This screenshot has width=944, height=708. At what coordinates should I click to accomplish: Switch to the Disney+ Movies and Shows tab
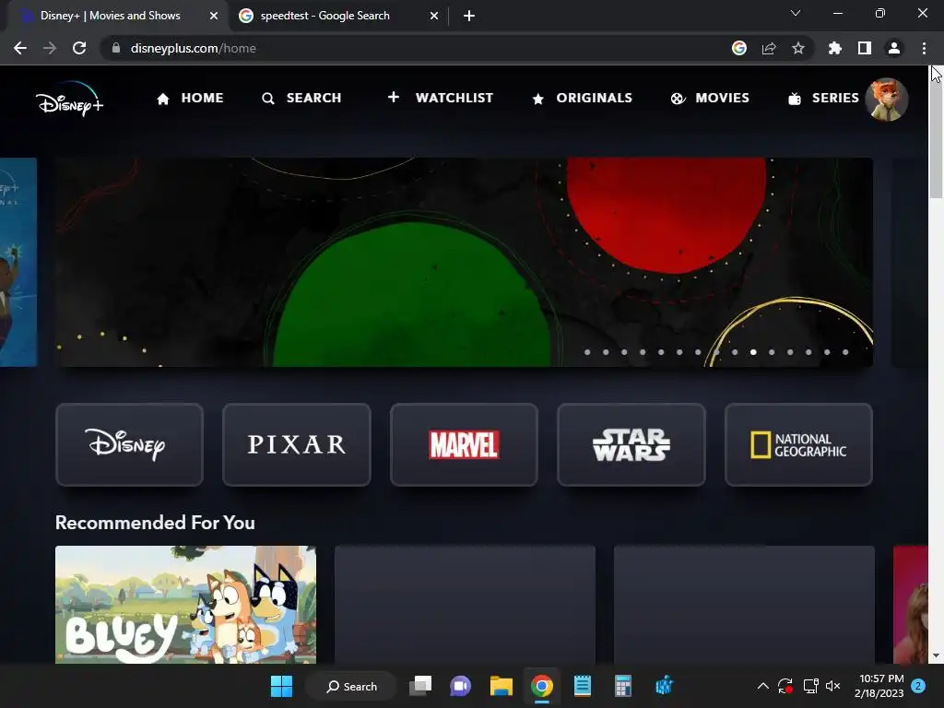click(x=111, y=16)
